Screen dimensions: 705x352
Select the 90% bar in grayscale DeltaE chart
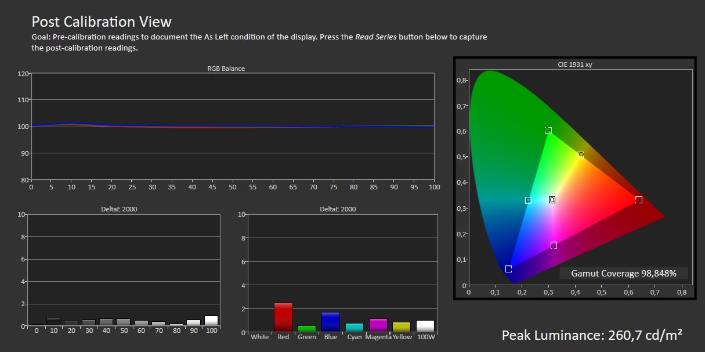pyautogui.click(x=193, y=322)
